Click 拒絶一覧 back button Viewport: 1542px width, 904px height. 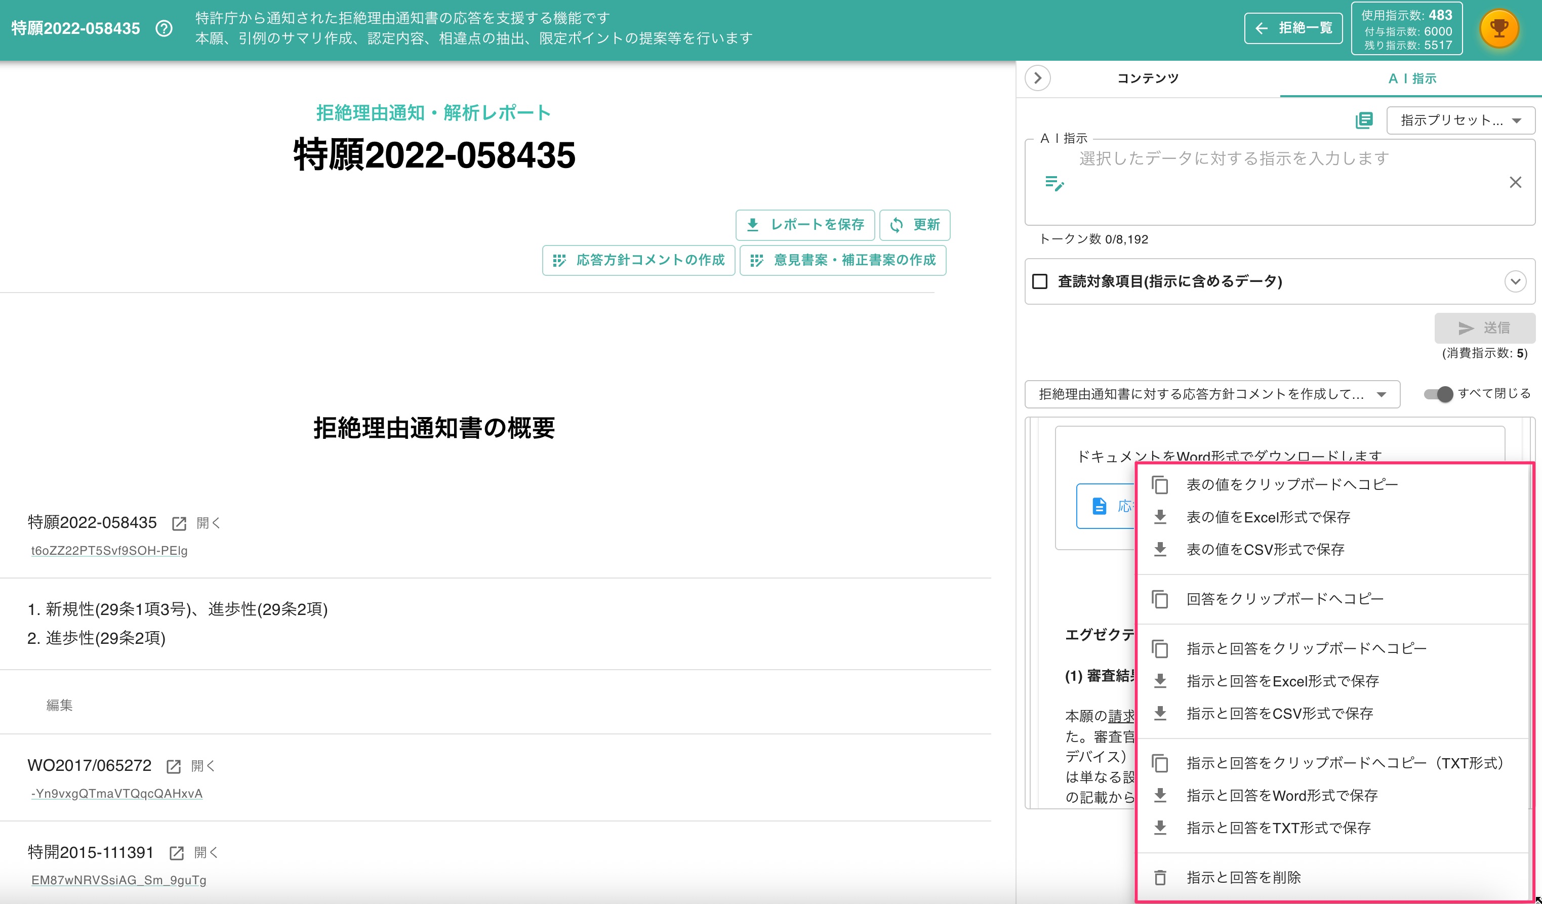(x=1293, y=28)
